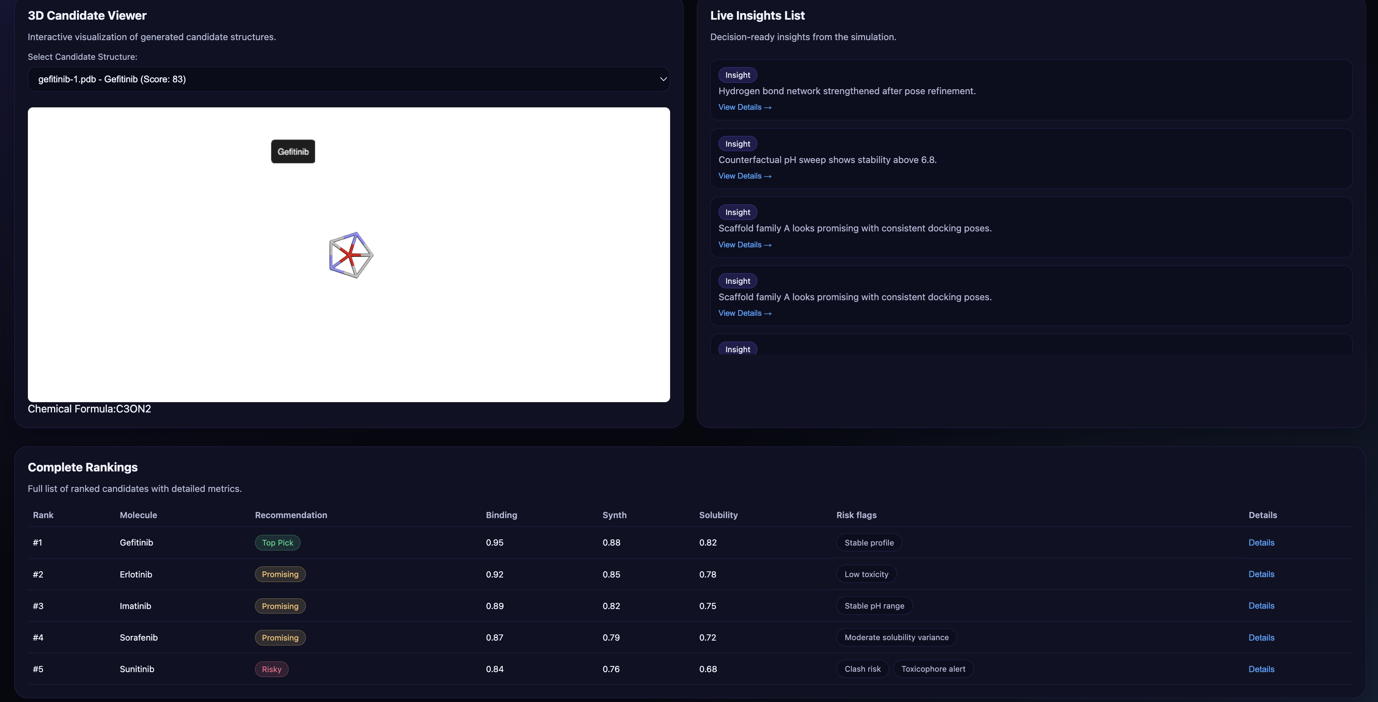View details for pH sweep insight

[744, 176]
